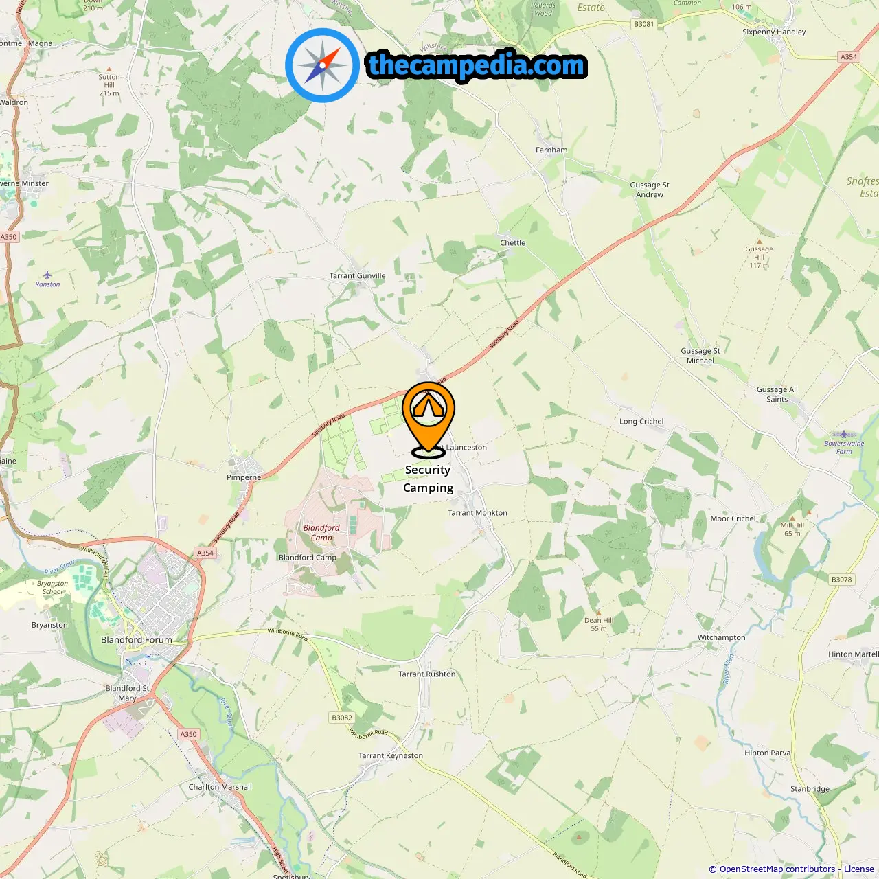Click the Blandford Forum town label
The height and width of the screenshot is (879, 879).
[x=137, y=639]
